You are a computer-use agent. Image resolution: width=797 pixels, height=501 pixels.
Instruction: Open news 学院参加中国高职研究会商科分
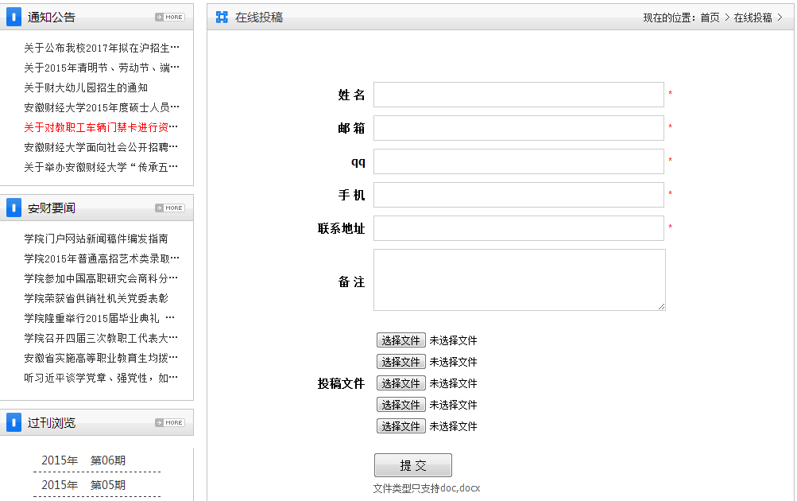coord(101,278)
